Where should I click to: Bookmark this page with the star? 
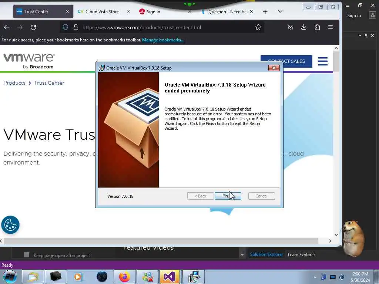coord(258,27)
